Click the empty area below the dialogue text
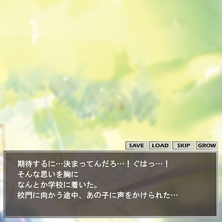The image size is (222, 222). (x=111, y=207)
